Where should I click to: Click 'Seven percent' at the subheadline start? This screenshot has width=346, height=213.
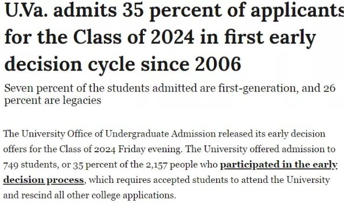coord(39,88)
